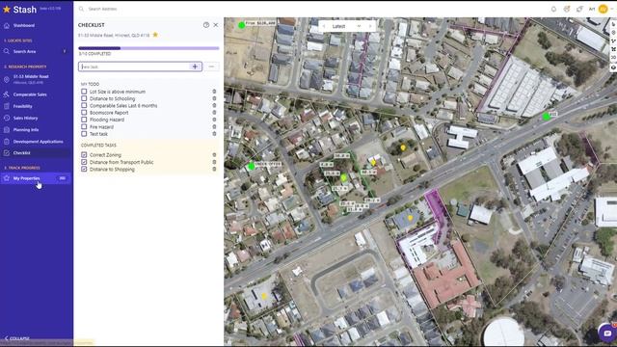Delete Lot Size is above minimum task
The height and width of the screenshot is (347, 617).
(x=214, y=92)
